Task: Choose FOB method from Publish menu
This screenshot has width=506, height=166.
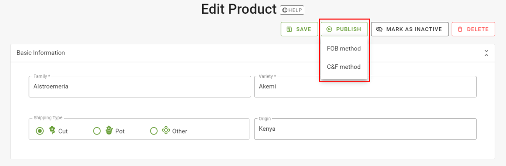Action: pos(344,49)
